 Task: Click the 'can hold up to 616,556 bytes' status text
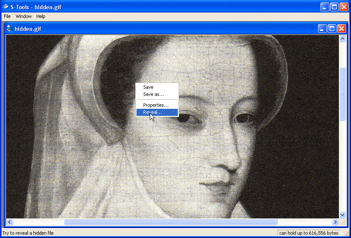click(x=309, y=233)
